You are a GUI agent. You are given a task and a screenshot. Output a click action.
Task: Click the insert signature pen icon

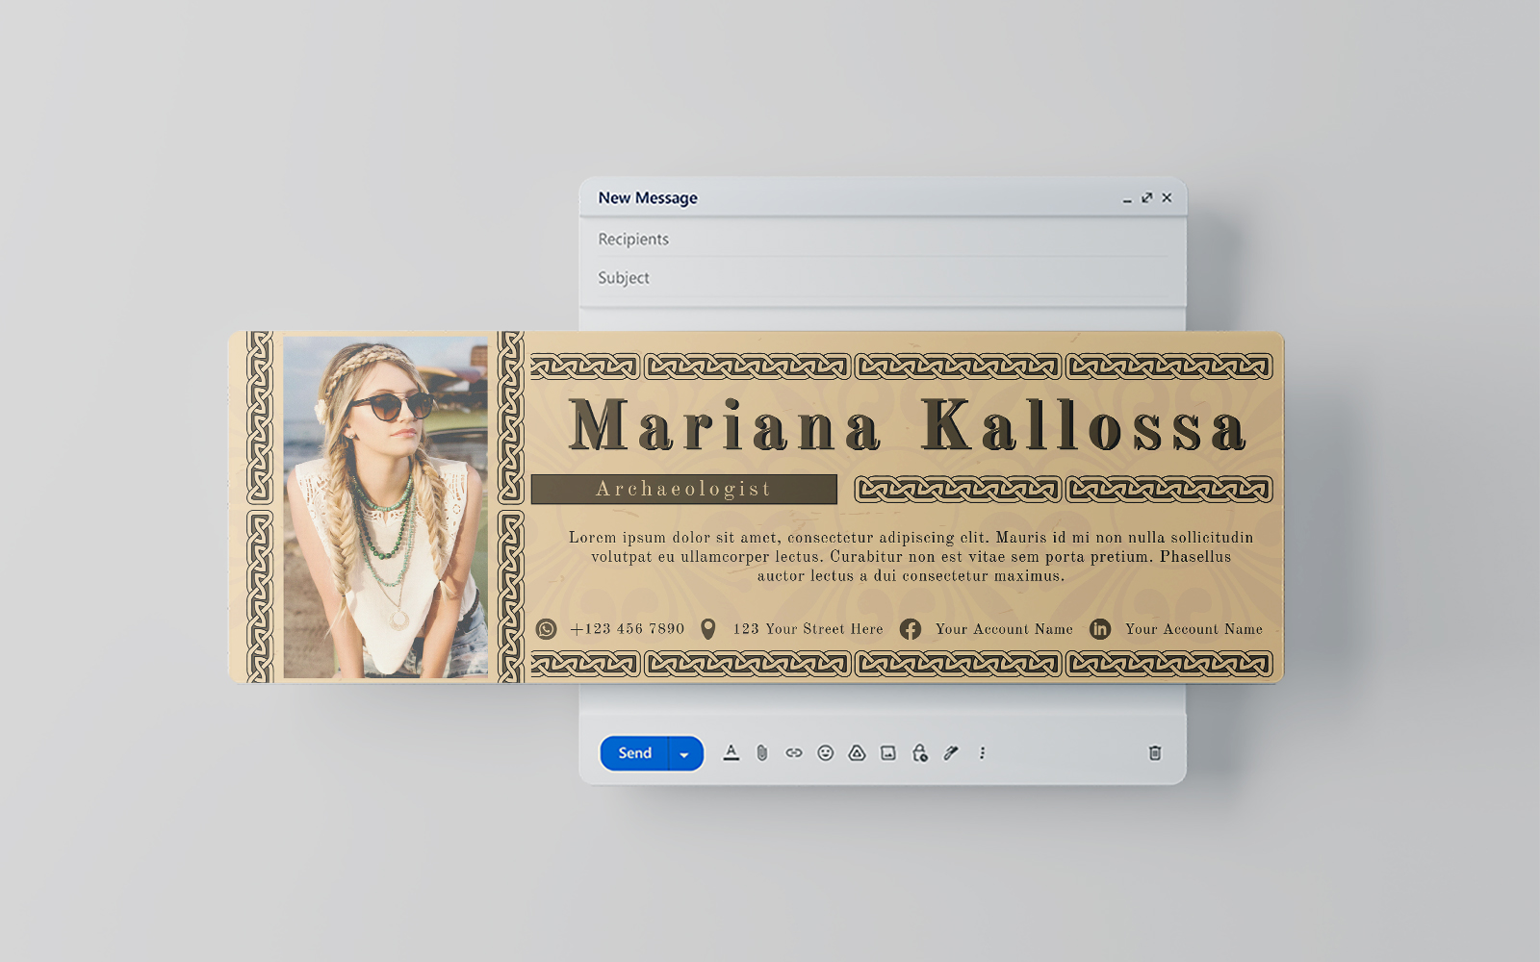(951, 753)
